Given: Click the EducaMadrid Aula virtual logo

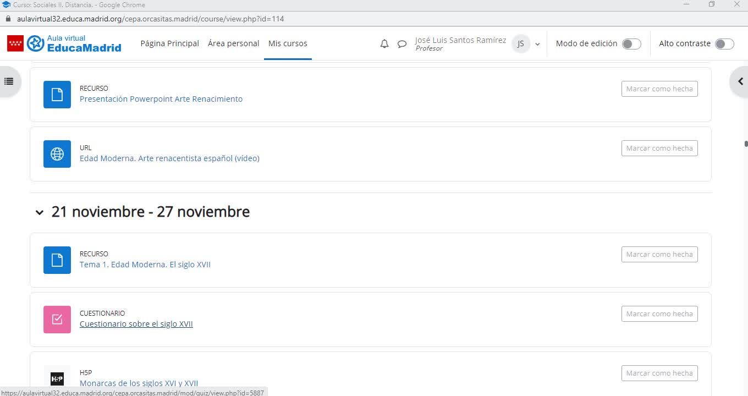Looking at the screenshot, I should 74,43.
